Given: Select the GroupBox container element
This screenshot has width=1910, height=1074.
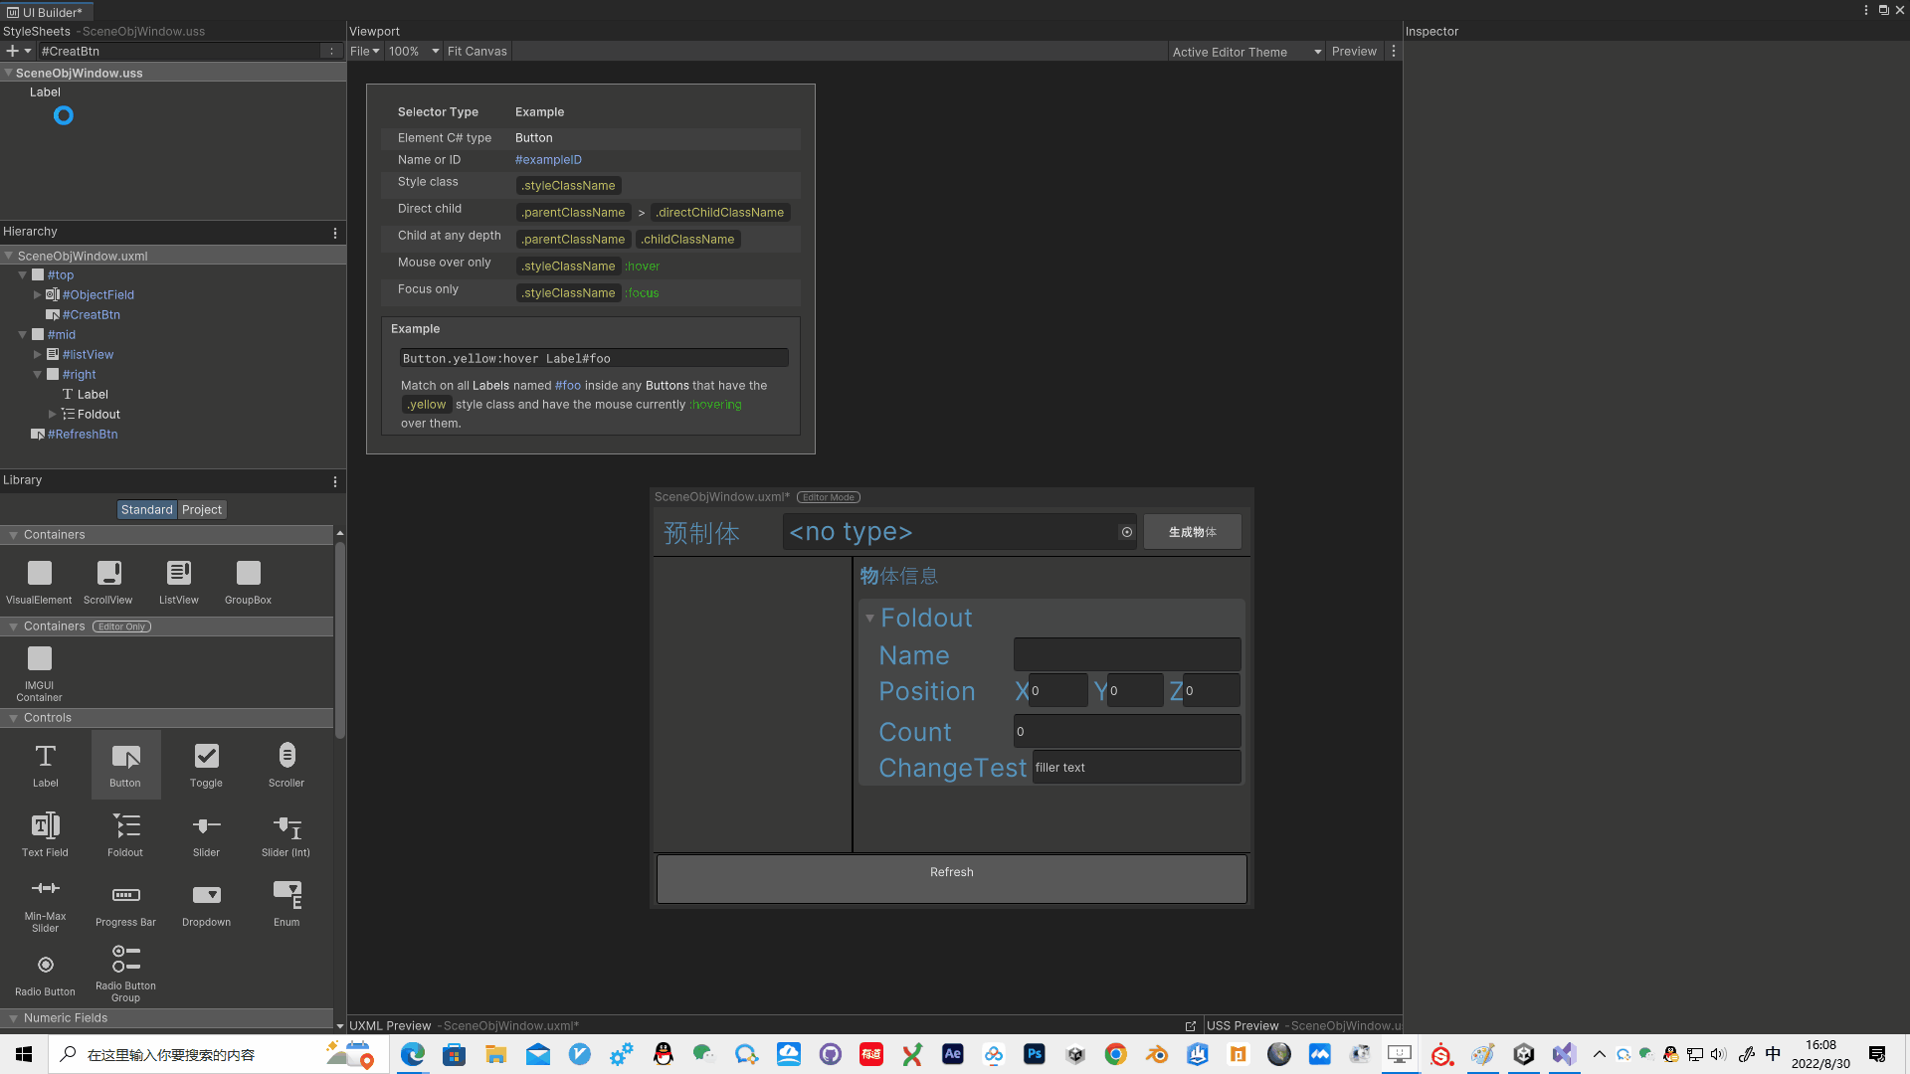Looking at the screenshot, I should click(247, 577).
